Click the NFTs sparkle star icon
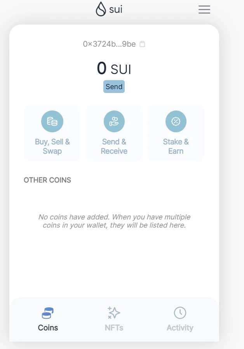 (114, 313)
